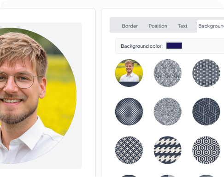Viewport: 224px width, 177px height.
Task: Open the Border tab
Action: click(x=130, y=26)
